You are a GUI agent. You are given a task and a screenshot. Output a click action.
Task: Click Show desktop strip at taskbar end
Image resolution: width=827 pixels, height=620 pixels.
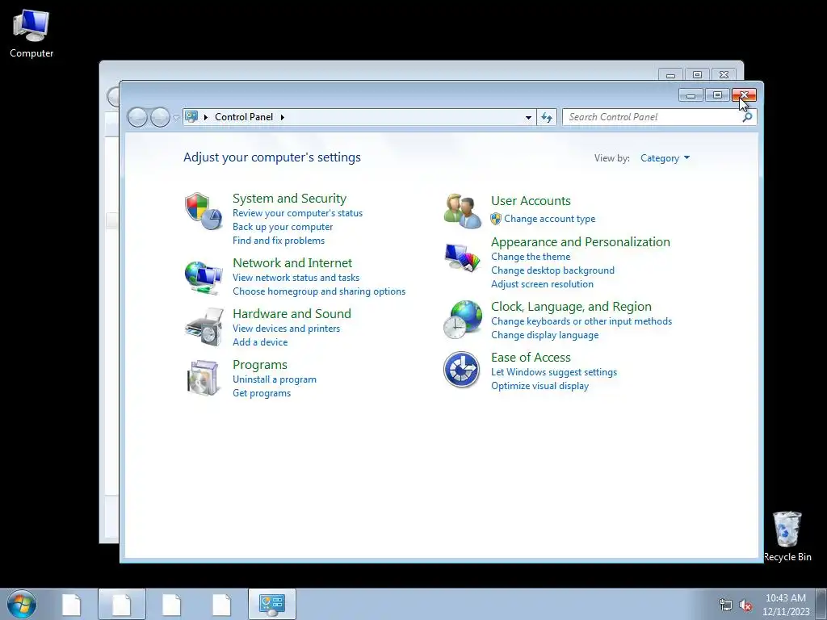[821, 604]
